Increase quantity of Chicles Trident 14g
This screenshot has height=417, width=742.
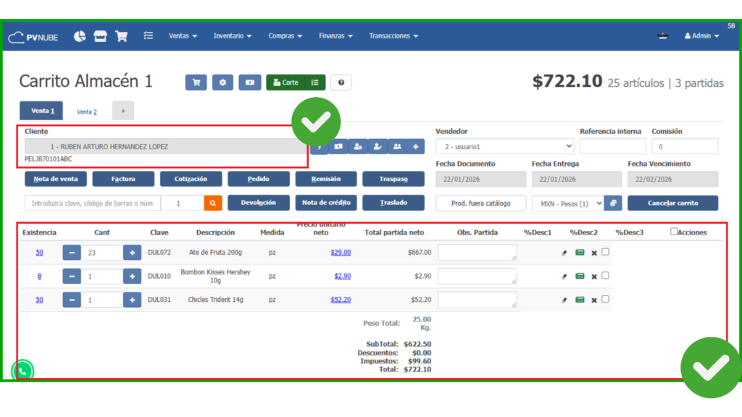pos(132,300)
